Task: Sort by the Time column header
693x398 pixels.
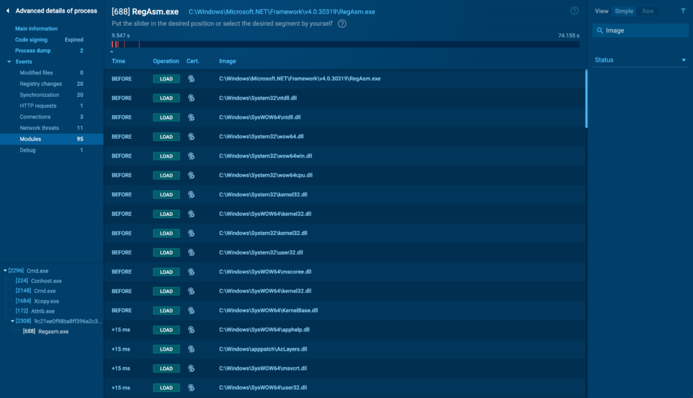Action: [118, 62]
